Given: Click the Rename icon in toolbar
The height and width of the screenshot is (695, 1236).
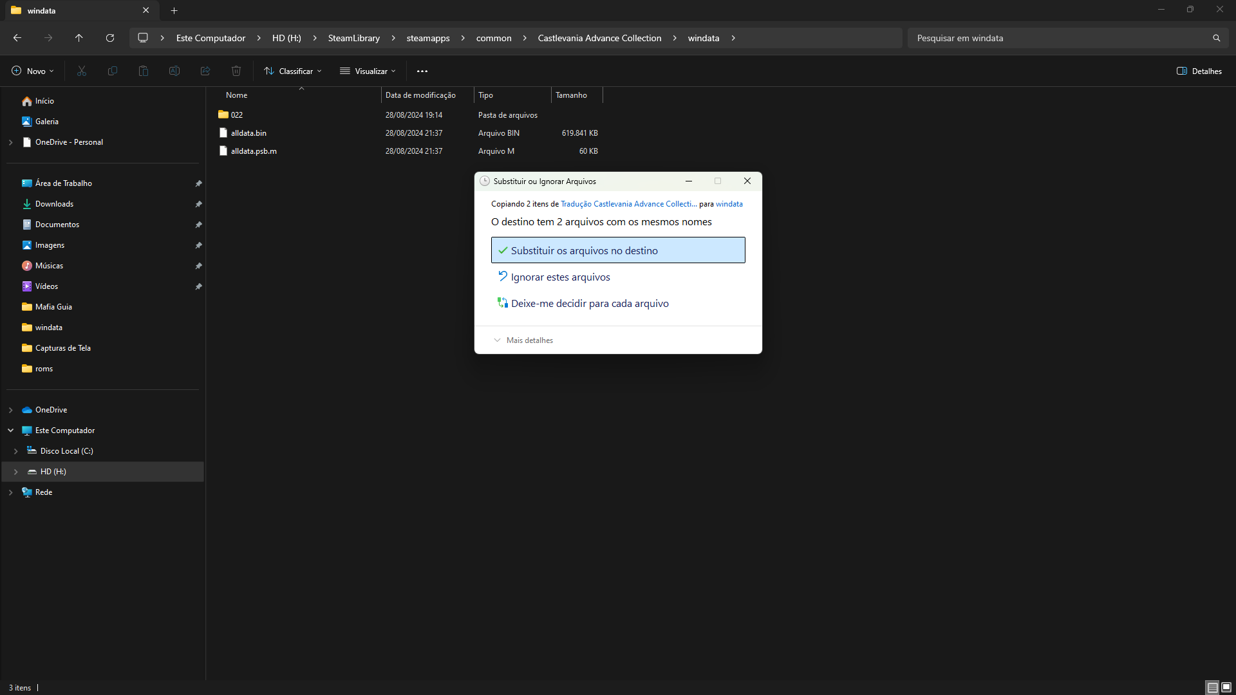Looking at the screenshot, I should pyautogui.click(x=174, y=71).
